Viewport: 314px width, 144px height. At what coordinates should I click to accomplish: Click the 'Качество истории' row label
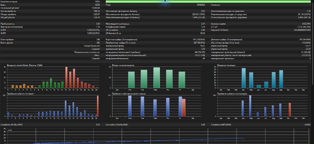(9, 2)
